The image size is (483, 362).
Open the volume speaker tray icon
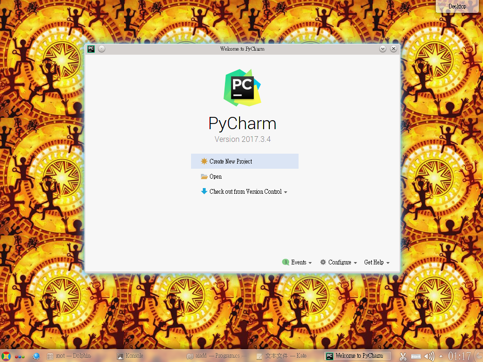429,356
